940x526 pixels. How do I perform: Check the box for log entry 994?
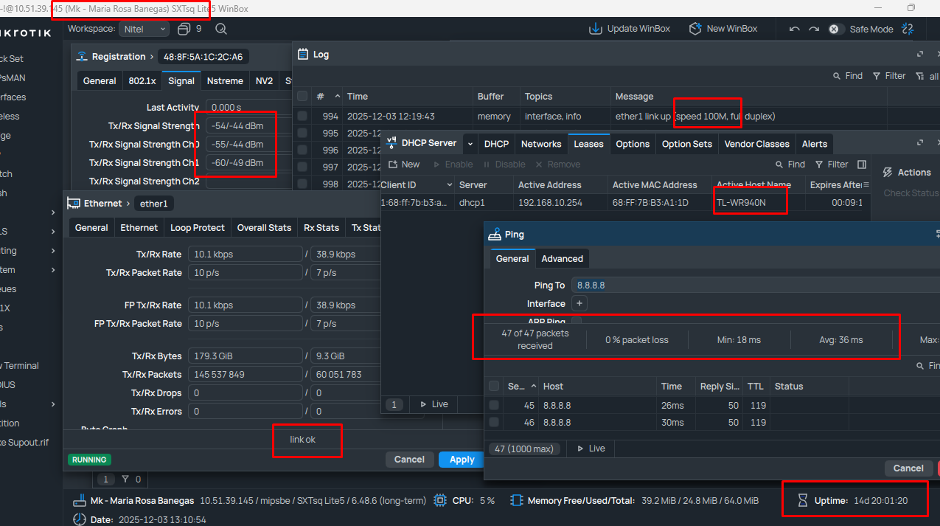[302, 116]
